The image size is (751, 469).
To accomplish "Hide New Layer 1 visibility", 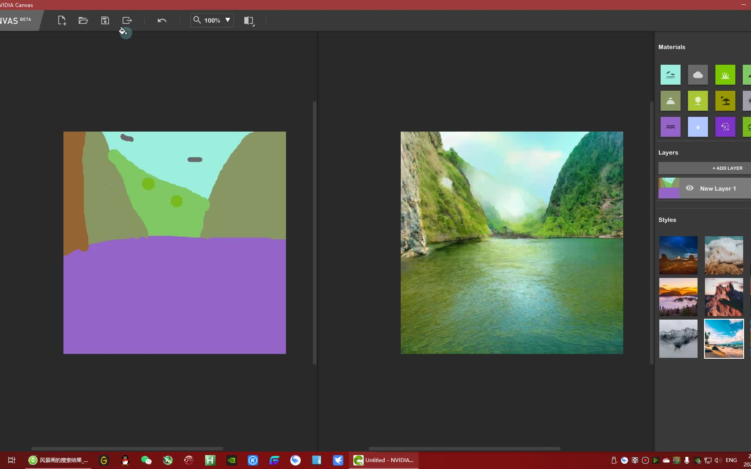I will click(689, 188).
